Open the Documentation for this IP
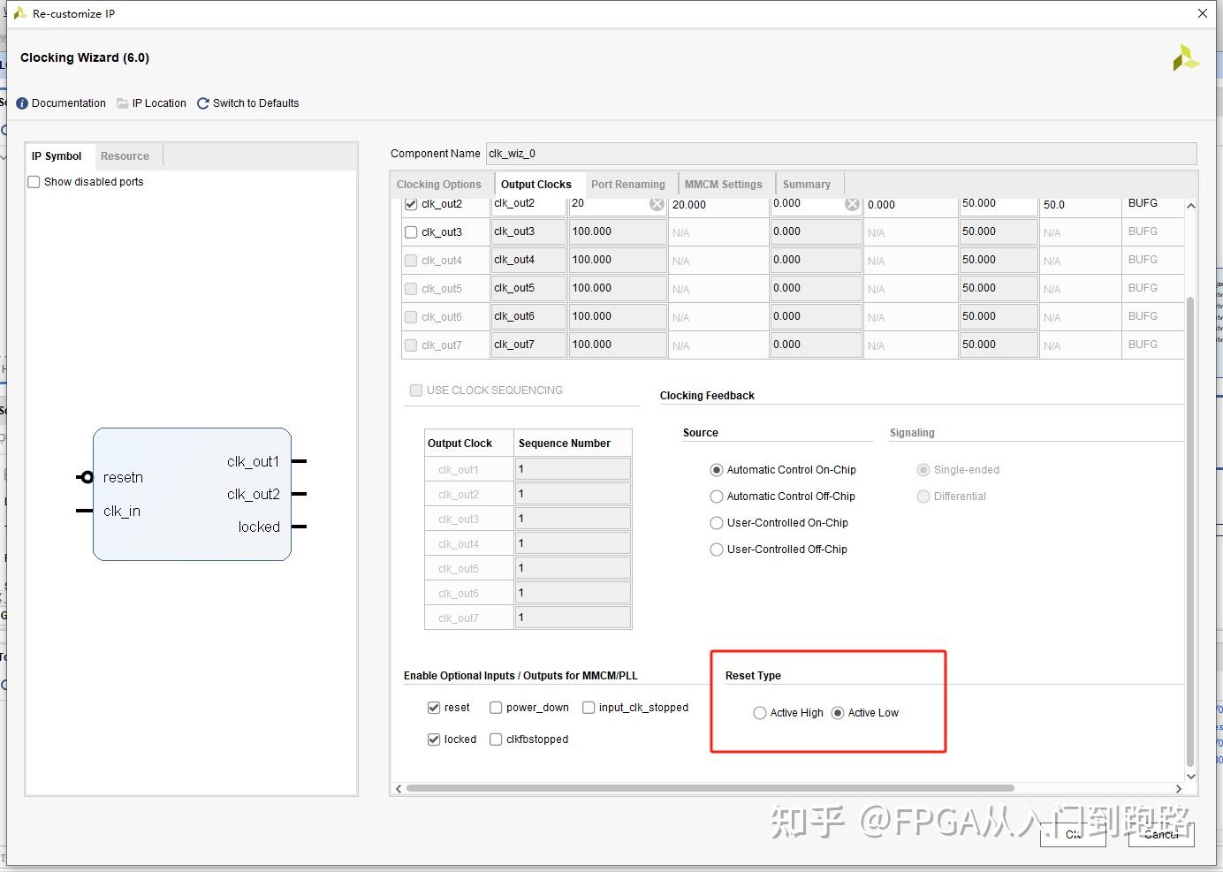 click(x=60, y=103)
